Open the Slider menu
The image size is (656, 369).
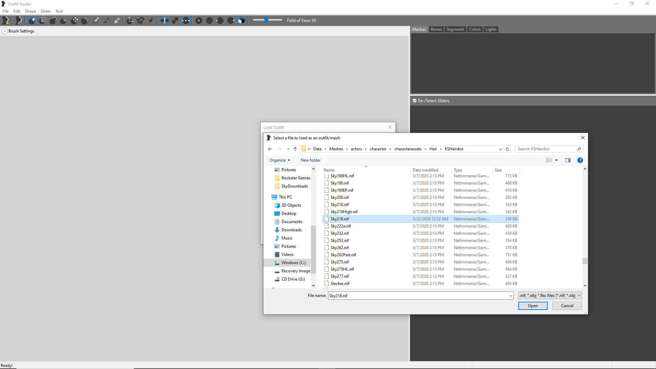point(45,11)
